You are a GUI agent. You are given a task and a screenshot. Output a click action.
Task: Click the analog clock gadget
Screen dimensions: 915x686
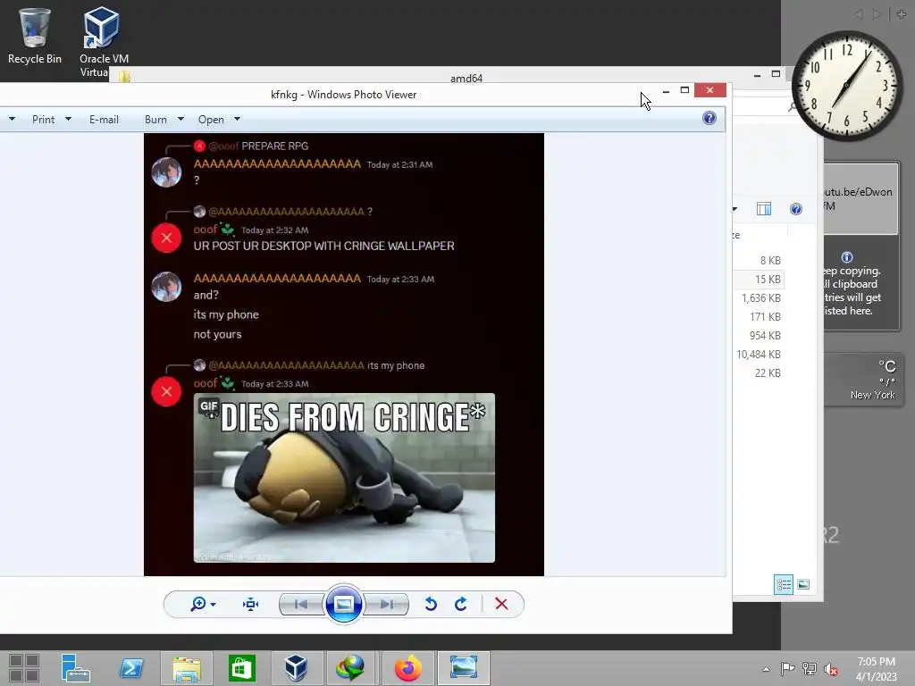(x=846, y=86)
